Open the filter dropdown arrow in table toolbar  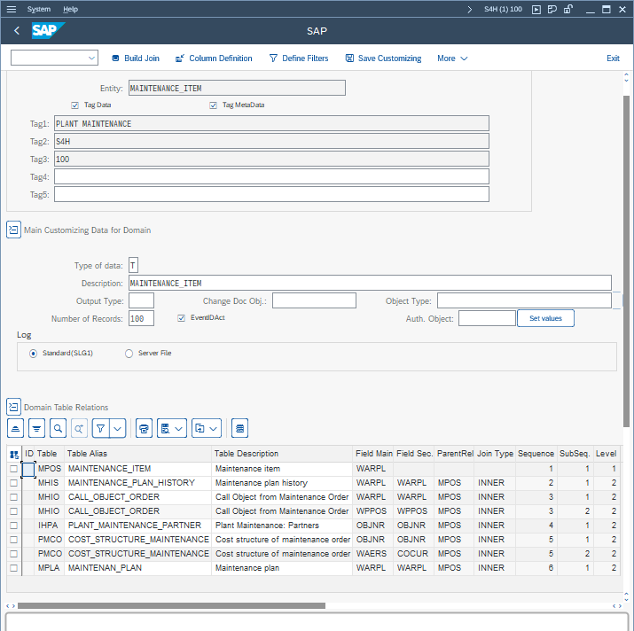coord(117,428)
